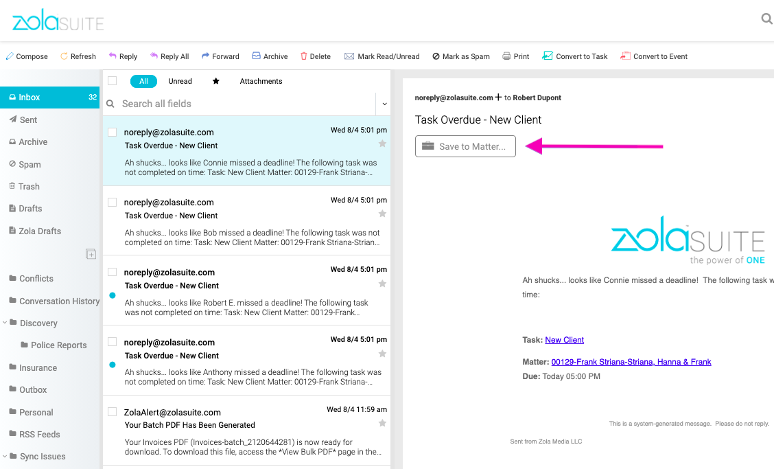
Task: Click the Convert to Task icon
Action: (547, 56)
